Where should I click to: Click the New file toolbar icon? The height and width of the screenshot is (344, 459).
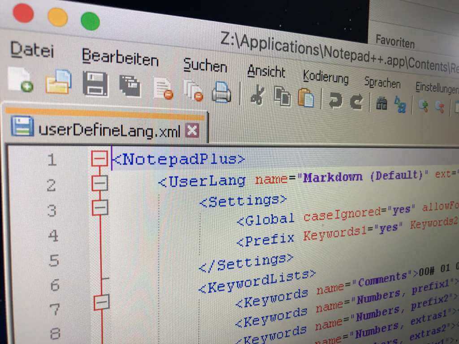pos(20,80)
